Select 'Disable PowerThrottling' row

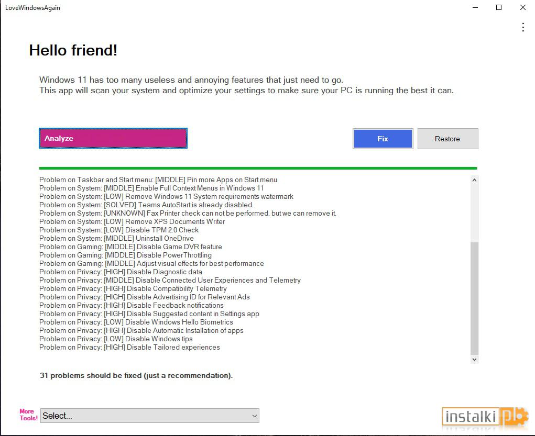click(125, 255)
